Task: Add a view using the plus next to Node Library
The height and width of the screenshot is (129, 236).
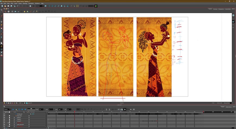Action: click(x=233, y=107)
